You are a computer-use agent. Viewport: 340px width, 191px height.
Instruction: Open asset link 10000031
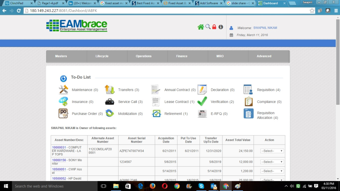(59, 147)
